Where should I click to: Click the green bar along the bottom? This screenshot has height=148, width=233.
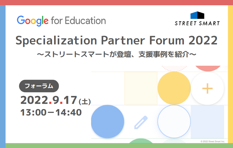116,146
